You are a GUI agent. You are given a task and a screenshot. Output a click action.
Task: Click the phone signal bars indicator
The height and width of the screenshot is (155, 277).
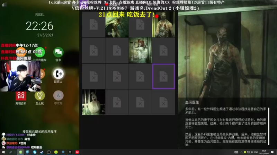coord(4,4)
